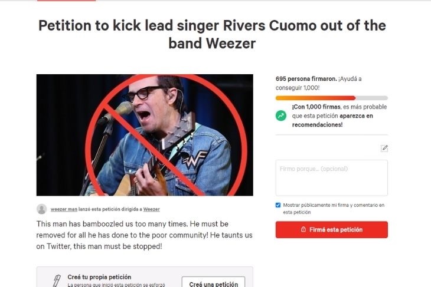Click the Con 1,000 firmas recommendation text
The image size is (431, 287).
coord(339,116)
